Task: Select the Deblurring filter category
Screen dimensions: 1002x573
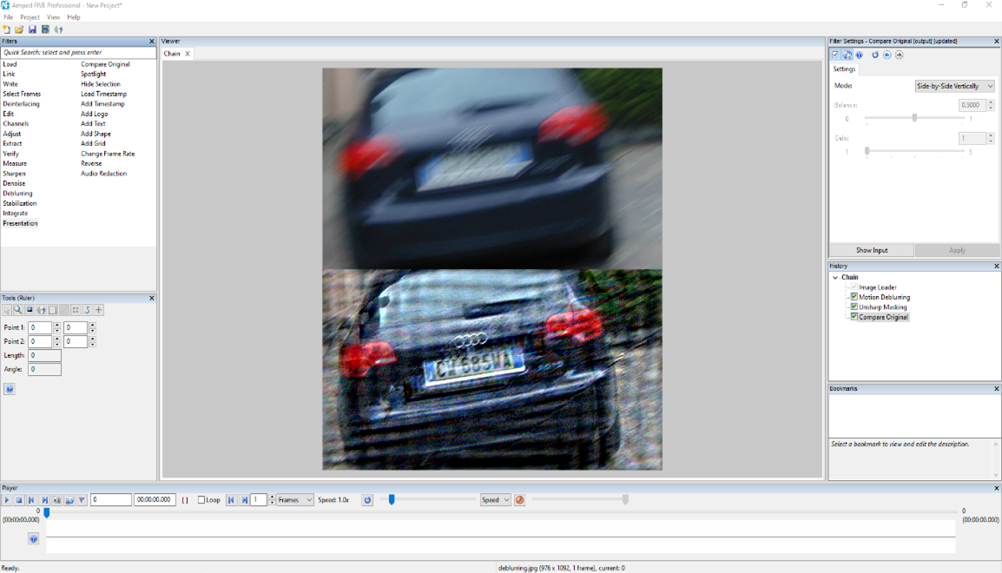Action: pyautogui.click(x=17, y=194)
